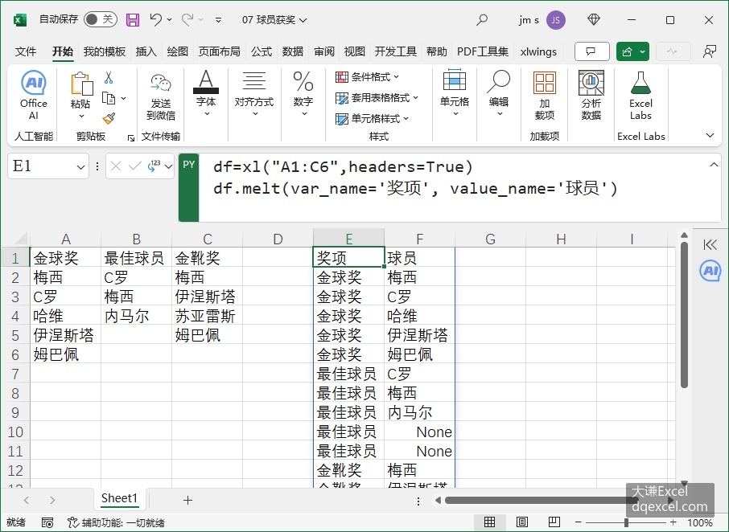Image resolution: width=729 pixels, height=532 pixels.
Task: Switch to the 公式 (Formulas) tab
Action: tap(262, 51)
